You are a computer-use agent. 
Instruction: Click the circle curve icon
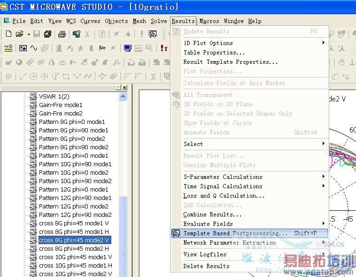tap(34, 76)
